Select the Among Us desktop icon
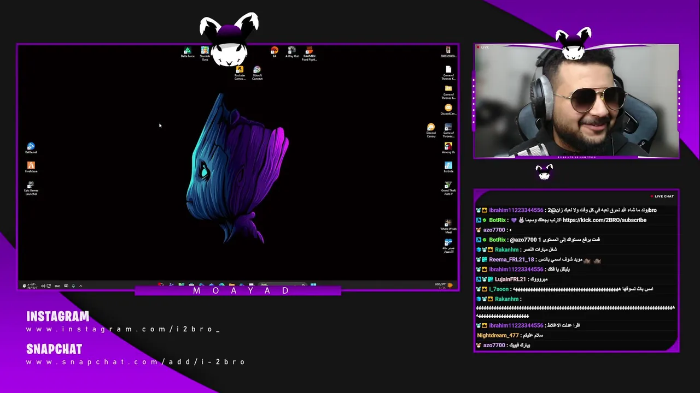This screenshot has width=700, height=393. coord(448,148)
